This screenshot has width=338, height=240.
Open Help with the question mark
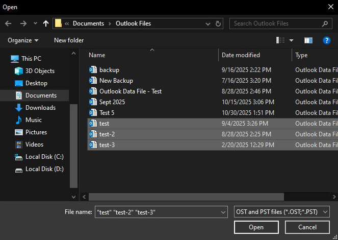327,40
